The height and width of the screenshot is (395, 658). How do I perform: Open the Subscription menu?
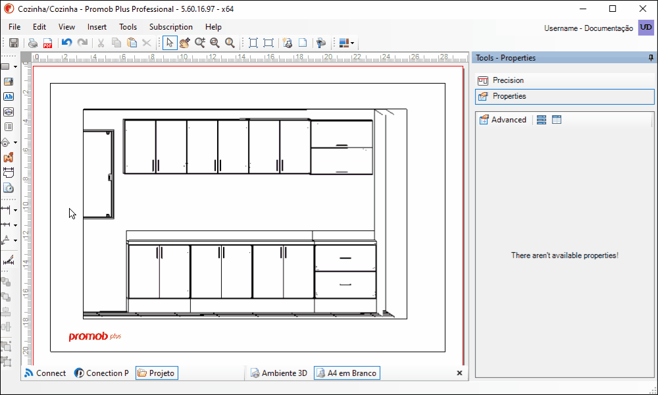point(171,27)
